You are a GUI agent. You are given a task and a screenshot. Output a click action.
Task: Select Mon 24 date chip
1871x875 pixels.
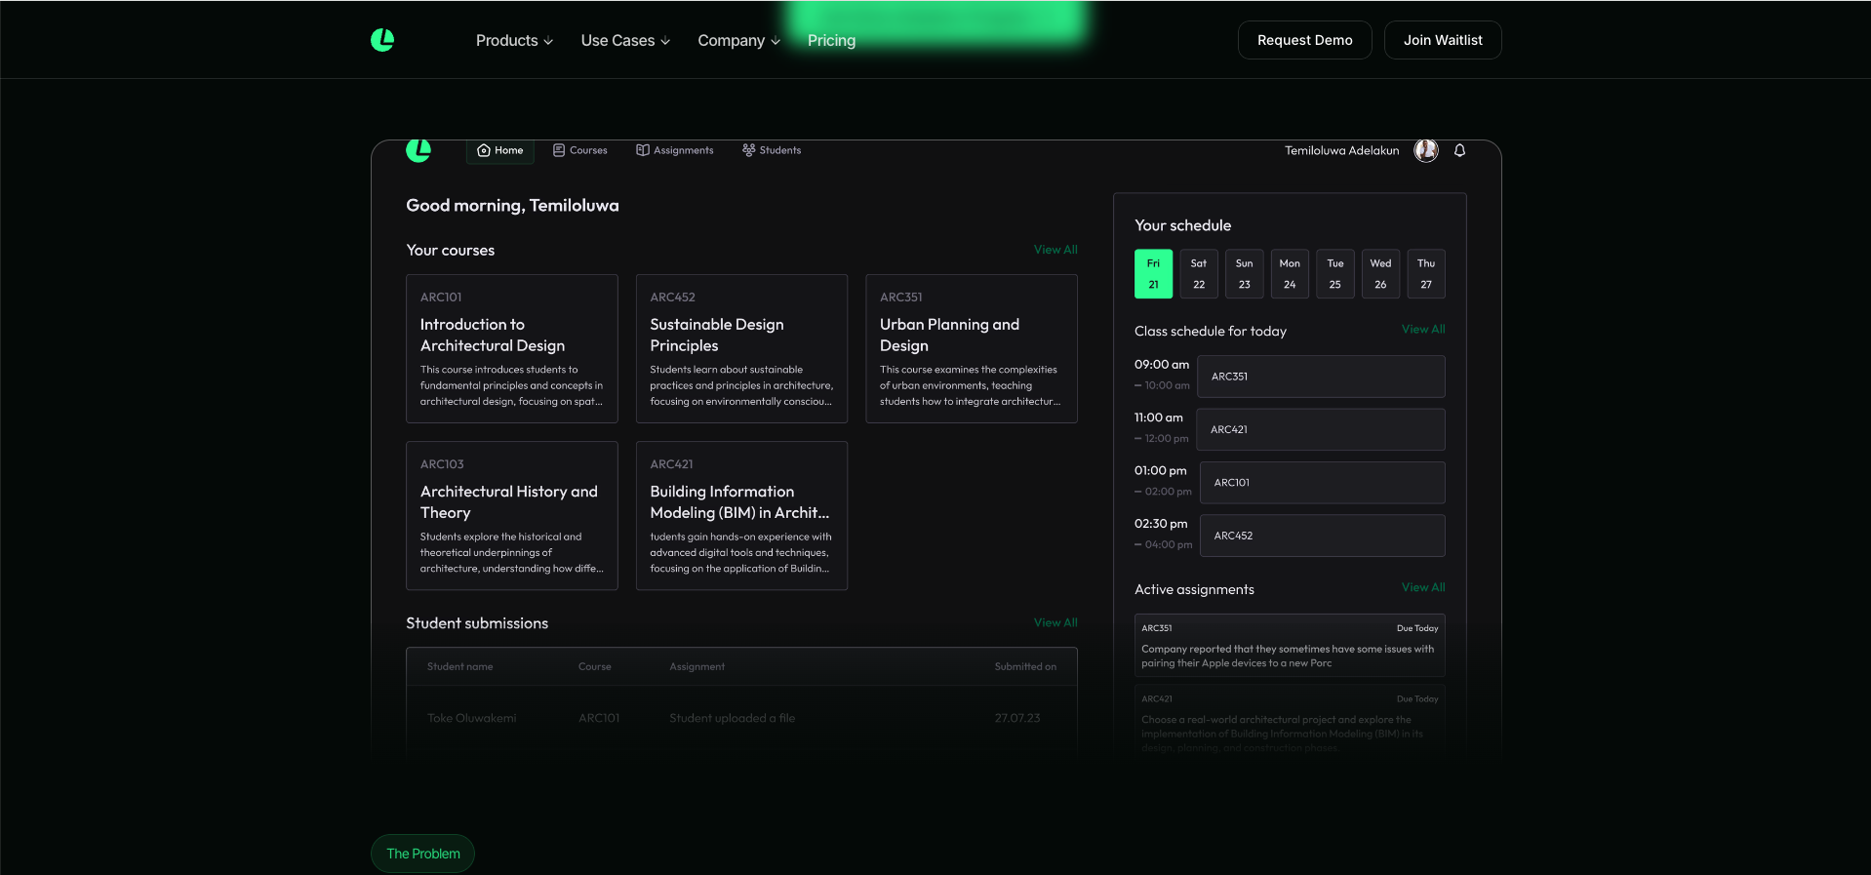tap(1290, 274)
